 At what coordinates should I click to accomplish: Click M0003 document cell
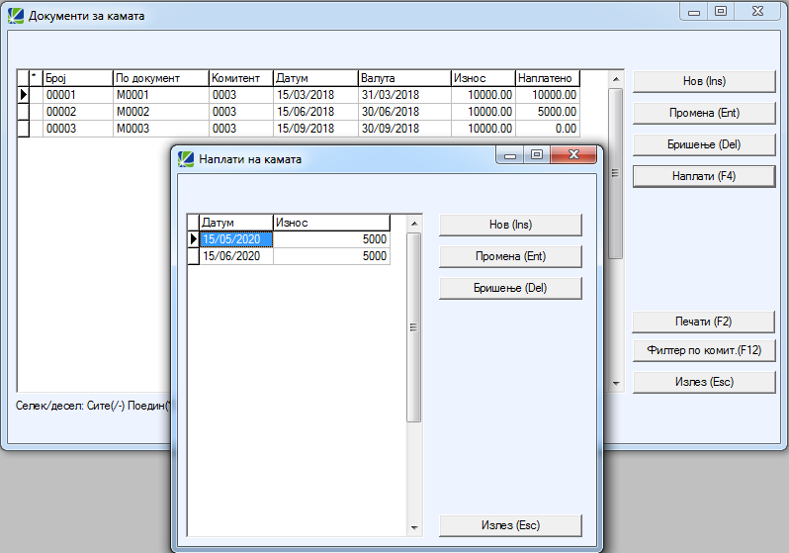click(x=160, y=129)
